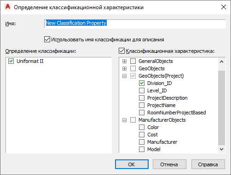
Task: Tick the Cost property checkbox
Action: pos(142,135)
